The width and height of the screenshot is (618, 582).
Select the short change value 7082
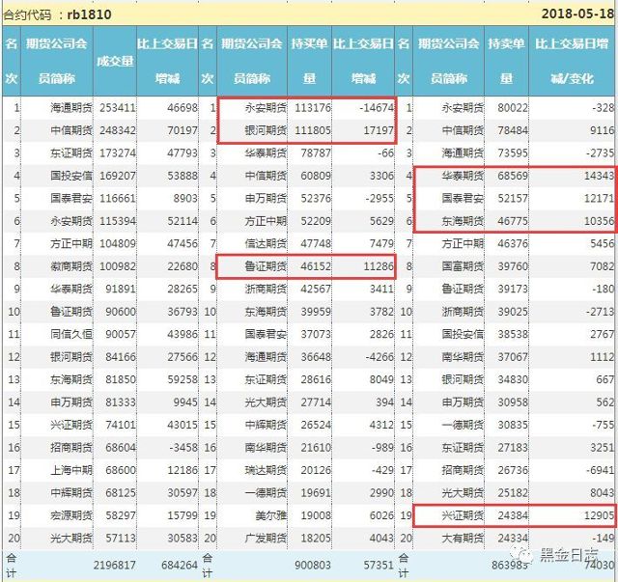click(602, 266)
